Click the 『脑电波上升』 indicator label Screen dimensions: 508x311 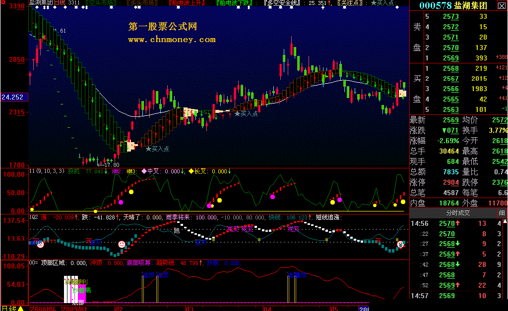(x=187, y=3)
